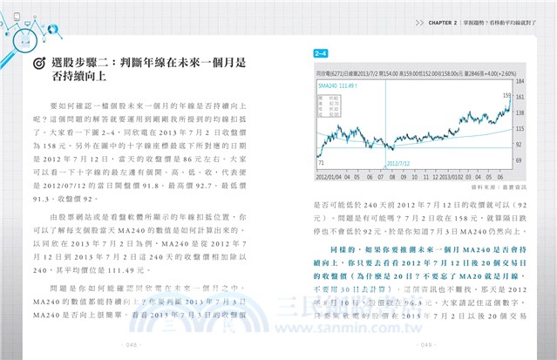The height and width of the screenshot is (360, 557).
Task: Click the target icon beside the heading
Action: coord(39,64)
